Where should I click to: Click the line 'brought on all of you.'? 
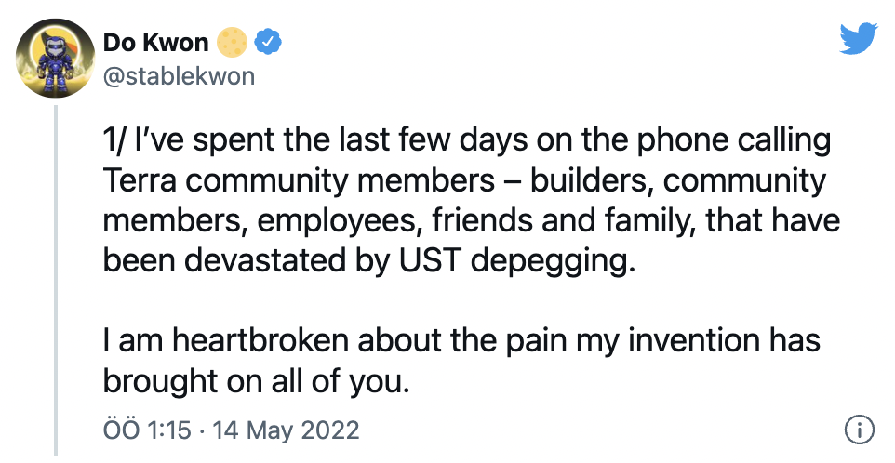pos(256,381)
